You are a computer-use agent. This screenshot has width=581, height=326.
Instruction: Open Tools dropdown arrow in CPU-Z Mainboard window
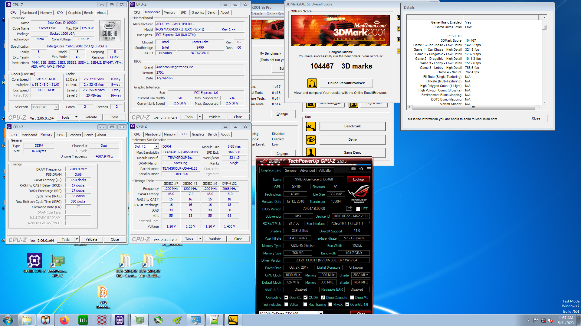[x=200, y=117]
